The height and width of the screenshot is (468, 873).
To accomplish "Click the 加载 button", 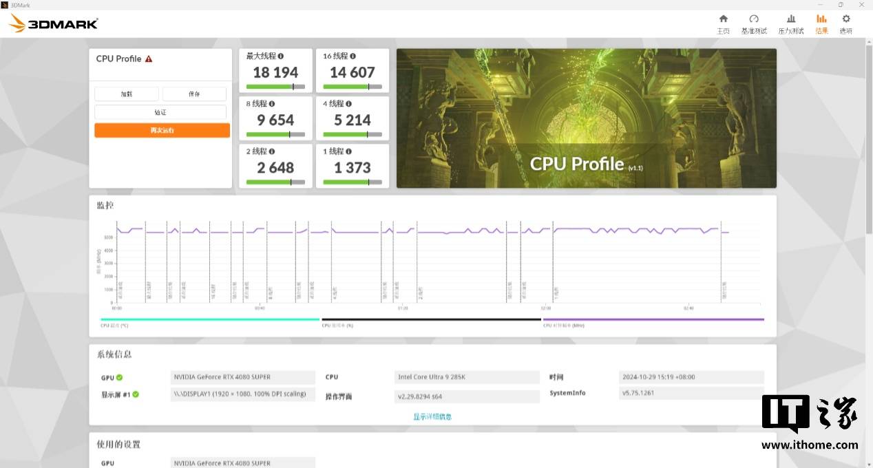I will click(x=127, y=94).
